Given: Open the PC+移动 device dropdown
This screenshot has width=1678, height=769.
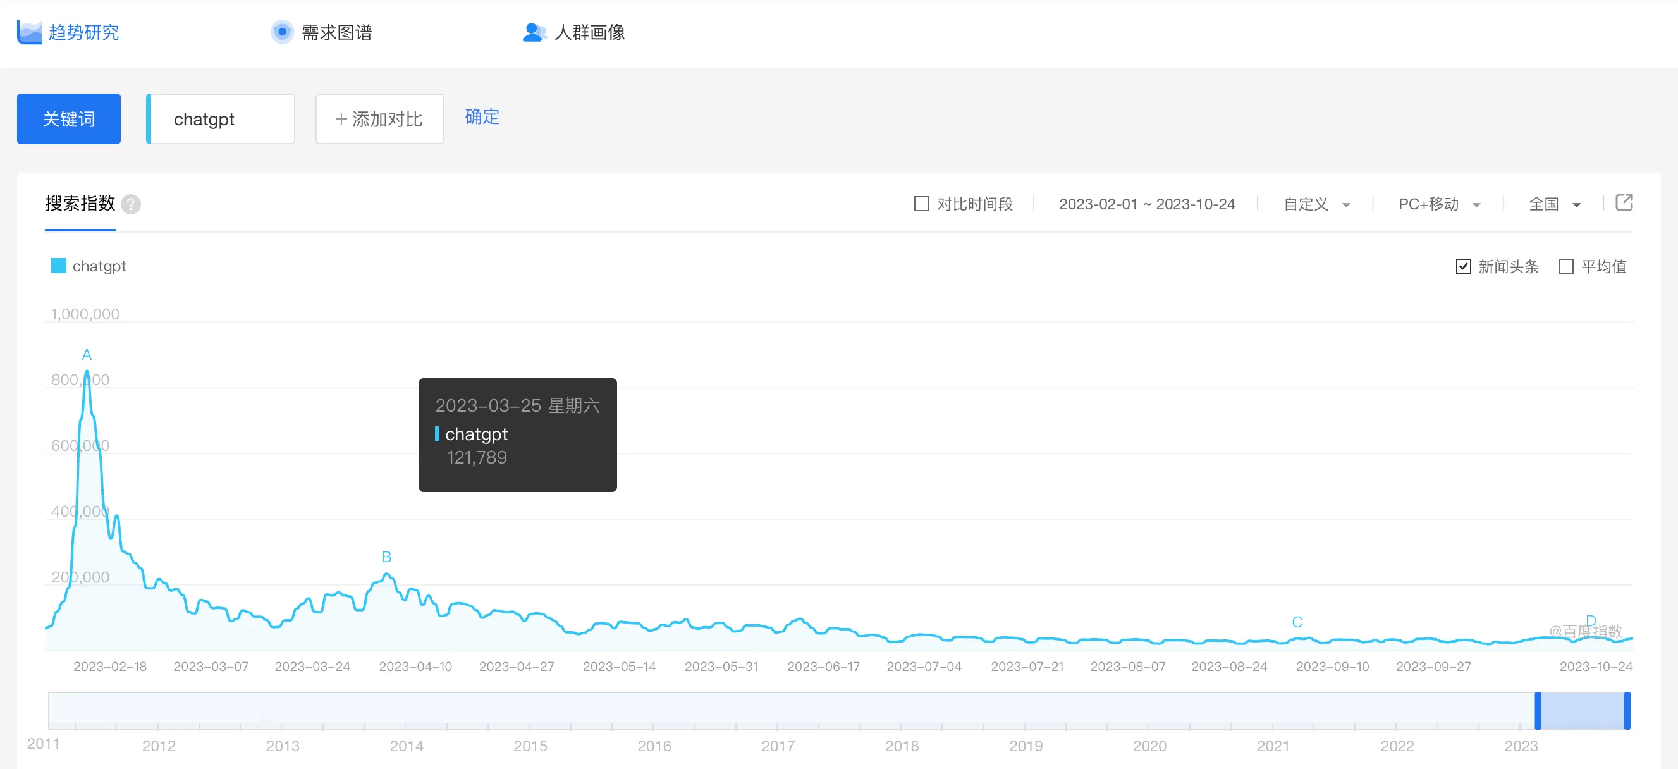Looking at the screenshot, I should pos(1439,205).
